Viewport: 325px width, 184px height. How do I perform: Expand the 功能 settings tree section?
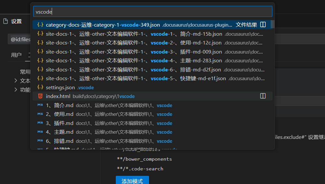(16, 90)
